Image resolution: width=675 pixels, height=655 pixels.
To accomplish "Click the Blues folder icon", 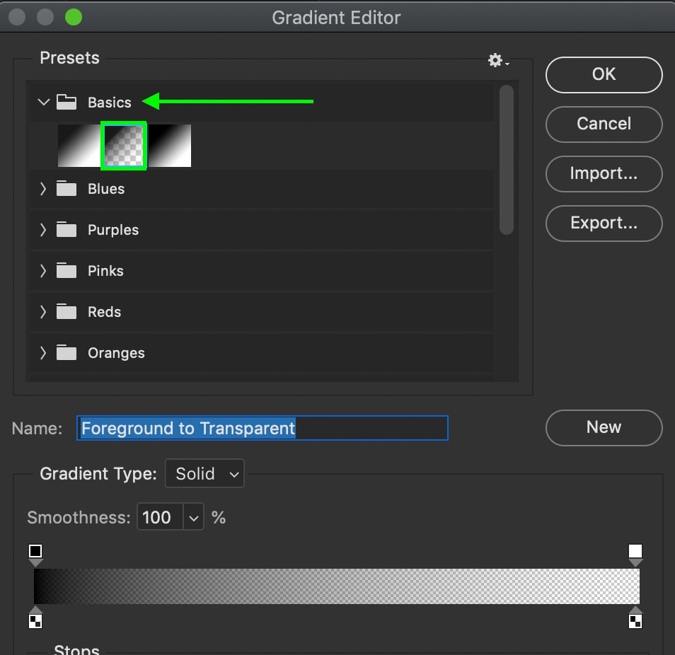I will point(67,188).
